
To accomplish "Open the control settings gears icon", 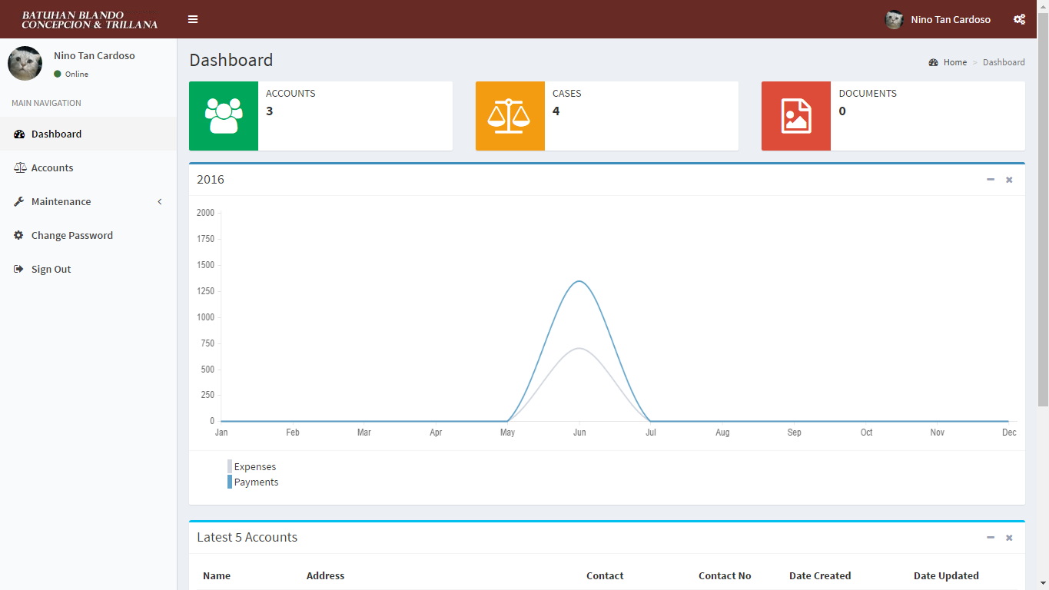I will pos(1019,19).
